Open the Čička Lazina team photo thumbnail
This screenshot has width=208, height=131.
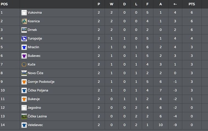tap(24, 116)
